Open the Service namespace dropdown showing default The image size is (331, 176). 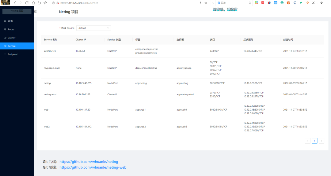(94, 28)
